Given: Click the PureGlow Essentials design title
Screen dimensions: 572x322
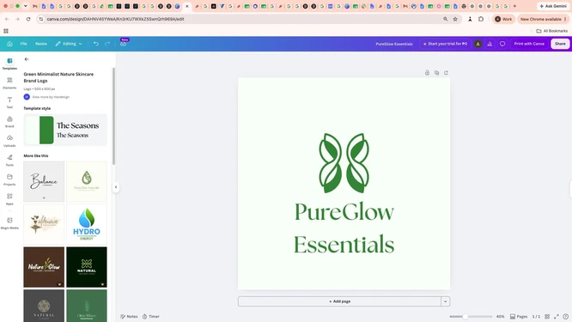Looking at the screenshot, I should coord(394,44).
